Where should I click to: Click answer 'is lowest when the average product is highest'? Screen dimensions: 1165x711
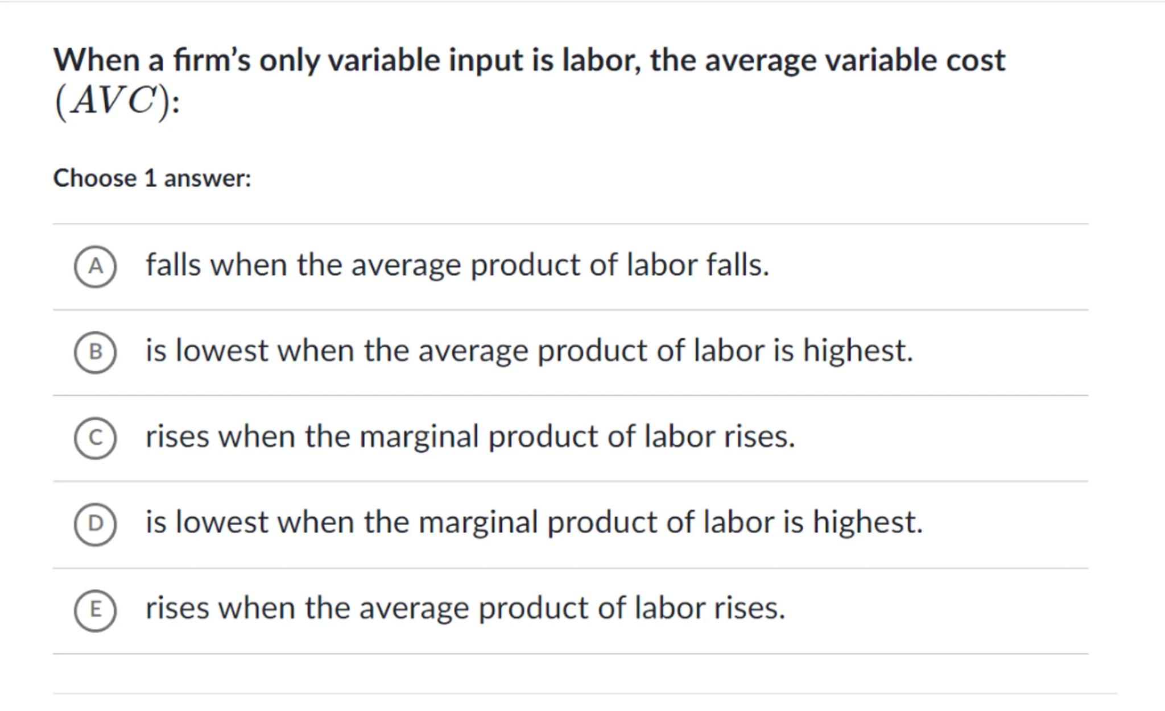(529, 351)
